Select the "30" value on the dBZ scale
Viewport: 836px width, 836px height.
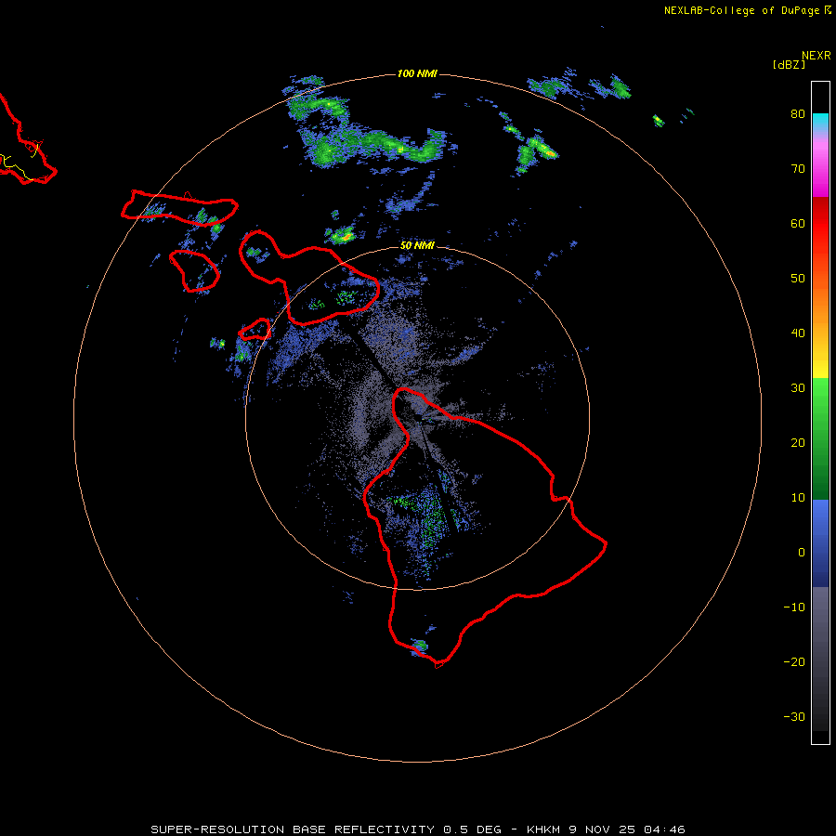coord(798,388)
